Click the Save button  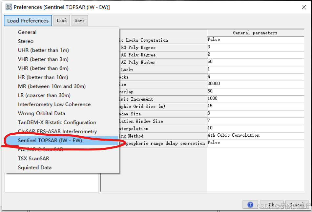(80, 21)
